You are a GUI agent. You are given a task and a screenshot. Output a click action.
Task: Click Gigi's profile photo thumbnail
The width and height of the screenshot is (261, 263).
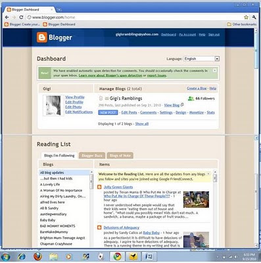pyautogui.click(x=53, y=105)
